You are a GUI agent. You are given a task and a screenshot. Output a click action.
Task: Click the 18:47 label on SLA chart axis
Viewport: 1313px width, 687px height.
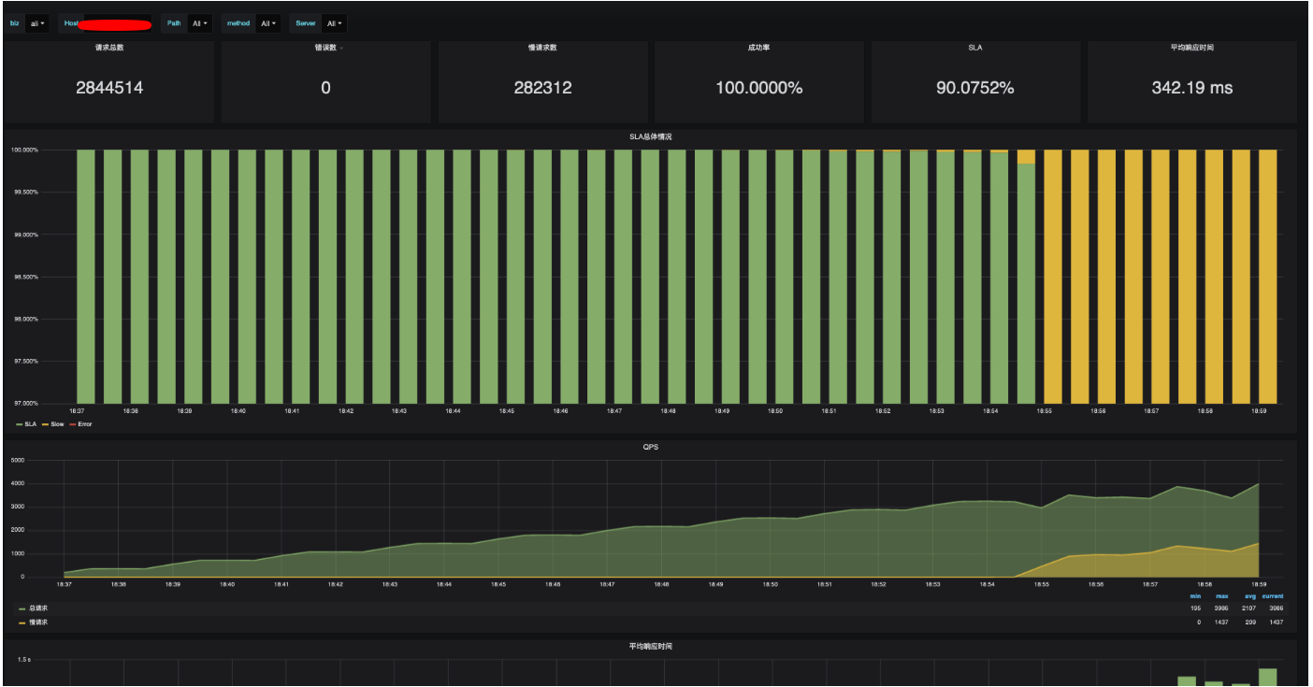[613, 410]
